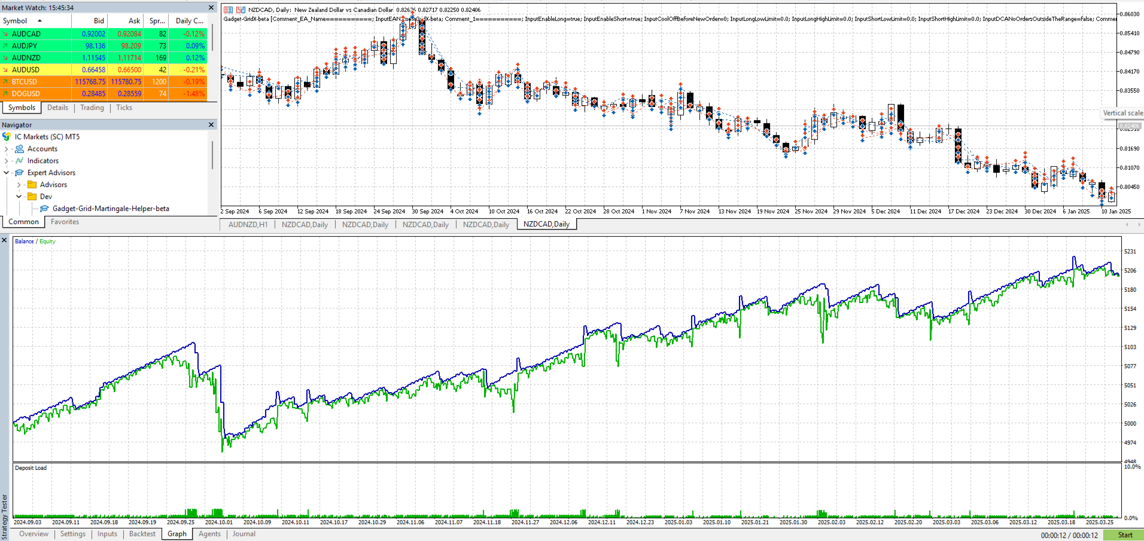1144x541 pixels.
Task: Click the Dev folder icon
Action: tap(32, 197)
